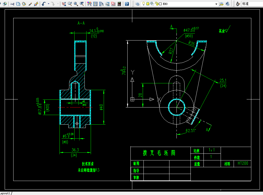
Task: Open the DesignCenter icon
Action: click(x=95, y=4)
